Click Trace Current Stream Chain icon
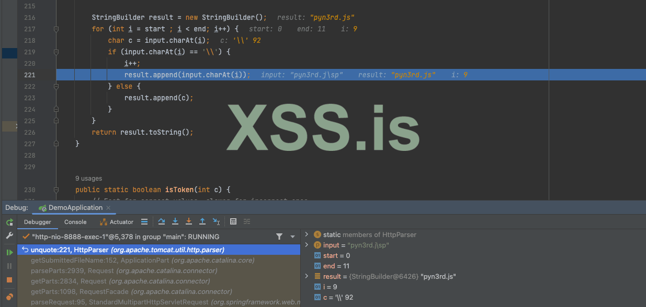Viewport: 646px width, 307px height. coord(247,222)
